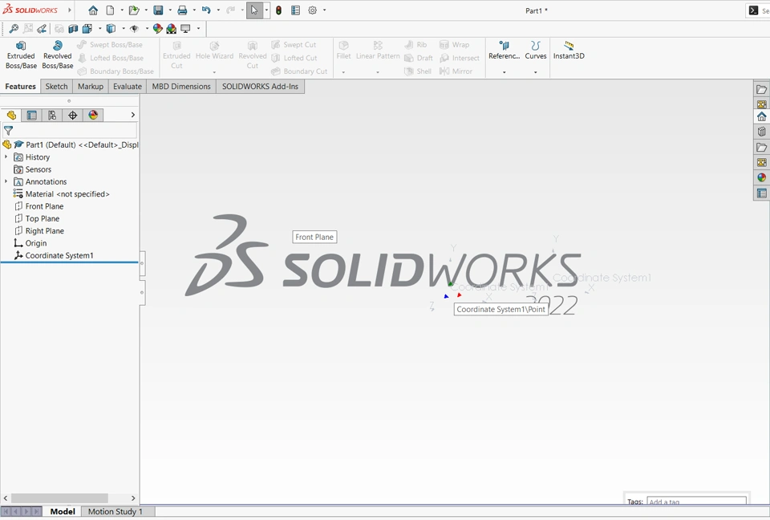Switch to the PropertyManager tab
Screen dimensions: 770x520
(32, 115)
